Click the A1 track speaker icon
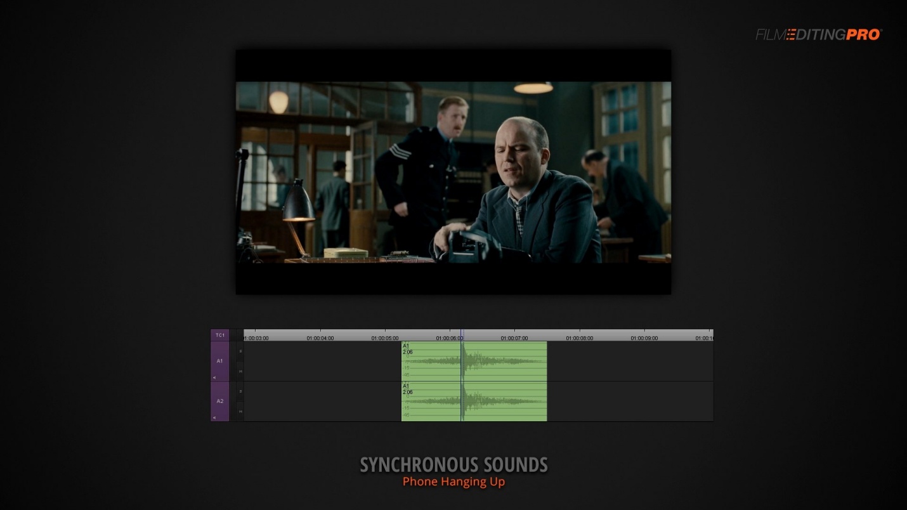The image size is (907, 510). (x=214, y=377)
